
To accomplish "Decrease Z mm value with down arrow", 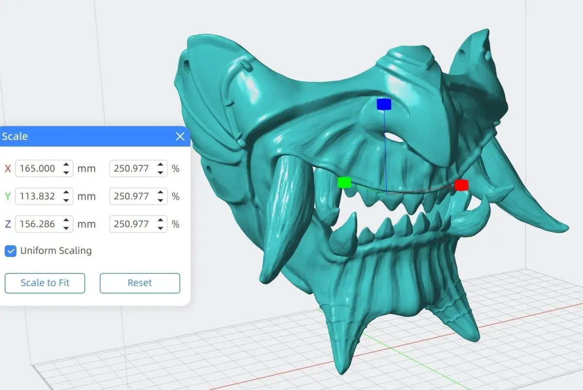I will pyautogui.click(x=66, y=228).
